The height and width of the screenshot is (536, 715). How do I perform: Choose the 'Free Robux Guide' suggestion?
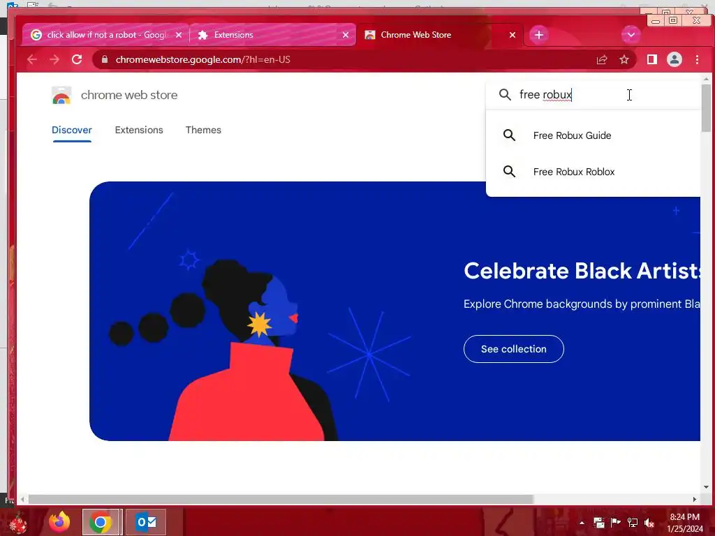(x=594, y=135)
